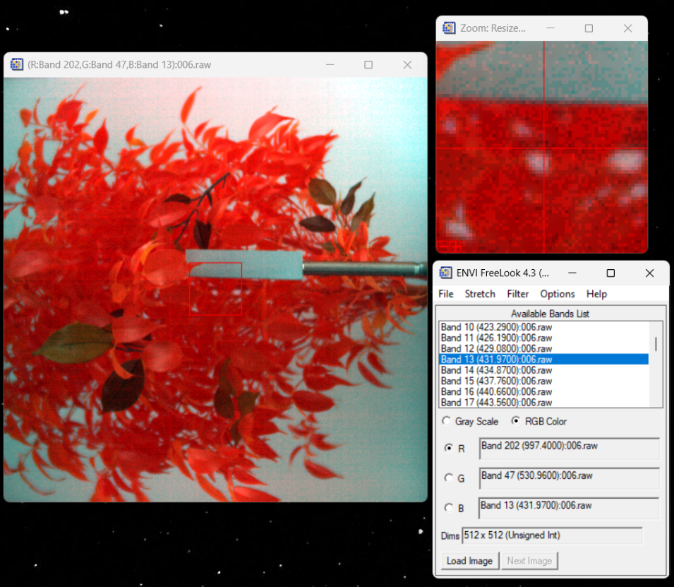Click the ENVI FreeLook window title icon
Screen dimensions: 674x587
pos(445,273)
